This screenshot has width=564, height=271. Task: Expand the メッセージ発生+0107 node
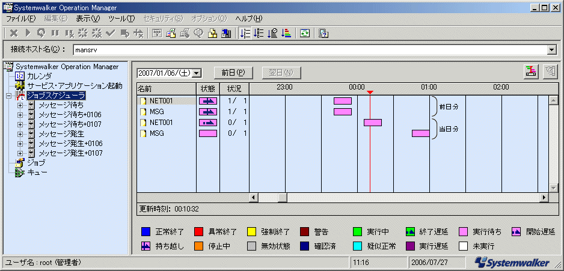click(20, 153)
